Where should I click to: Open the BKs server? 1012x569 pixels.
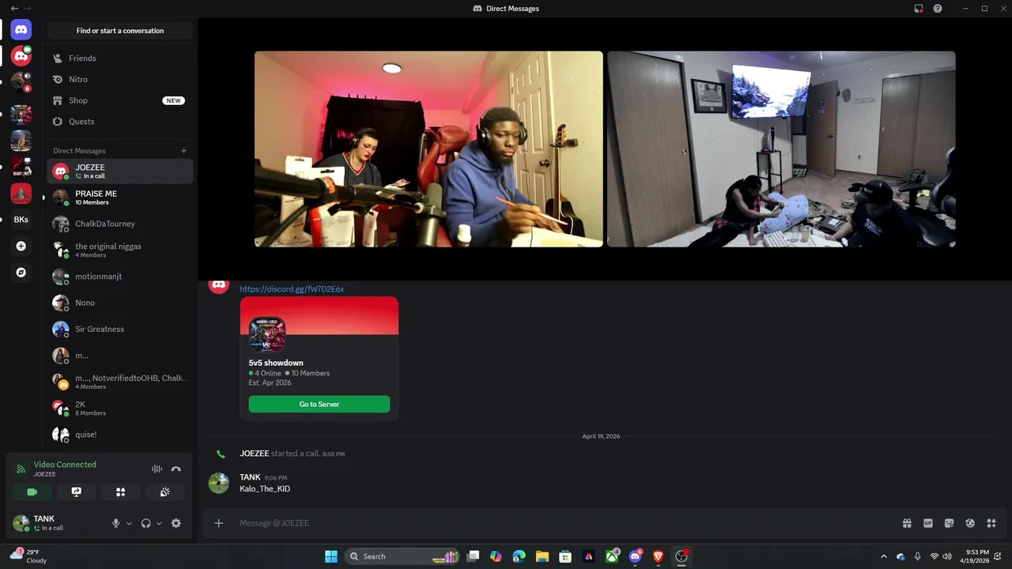click(21, 220)
